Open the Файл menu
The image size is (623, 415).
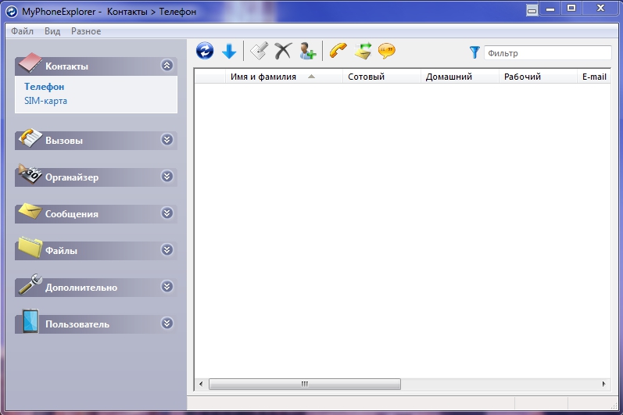click(x=22, y=31)
